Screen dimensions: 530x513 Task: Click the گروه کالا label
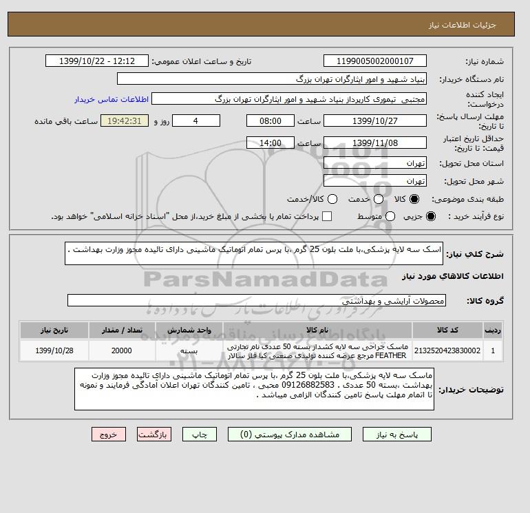click(x=485, y=301)
